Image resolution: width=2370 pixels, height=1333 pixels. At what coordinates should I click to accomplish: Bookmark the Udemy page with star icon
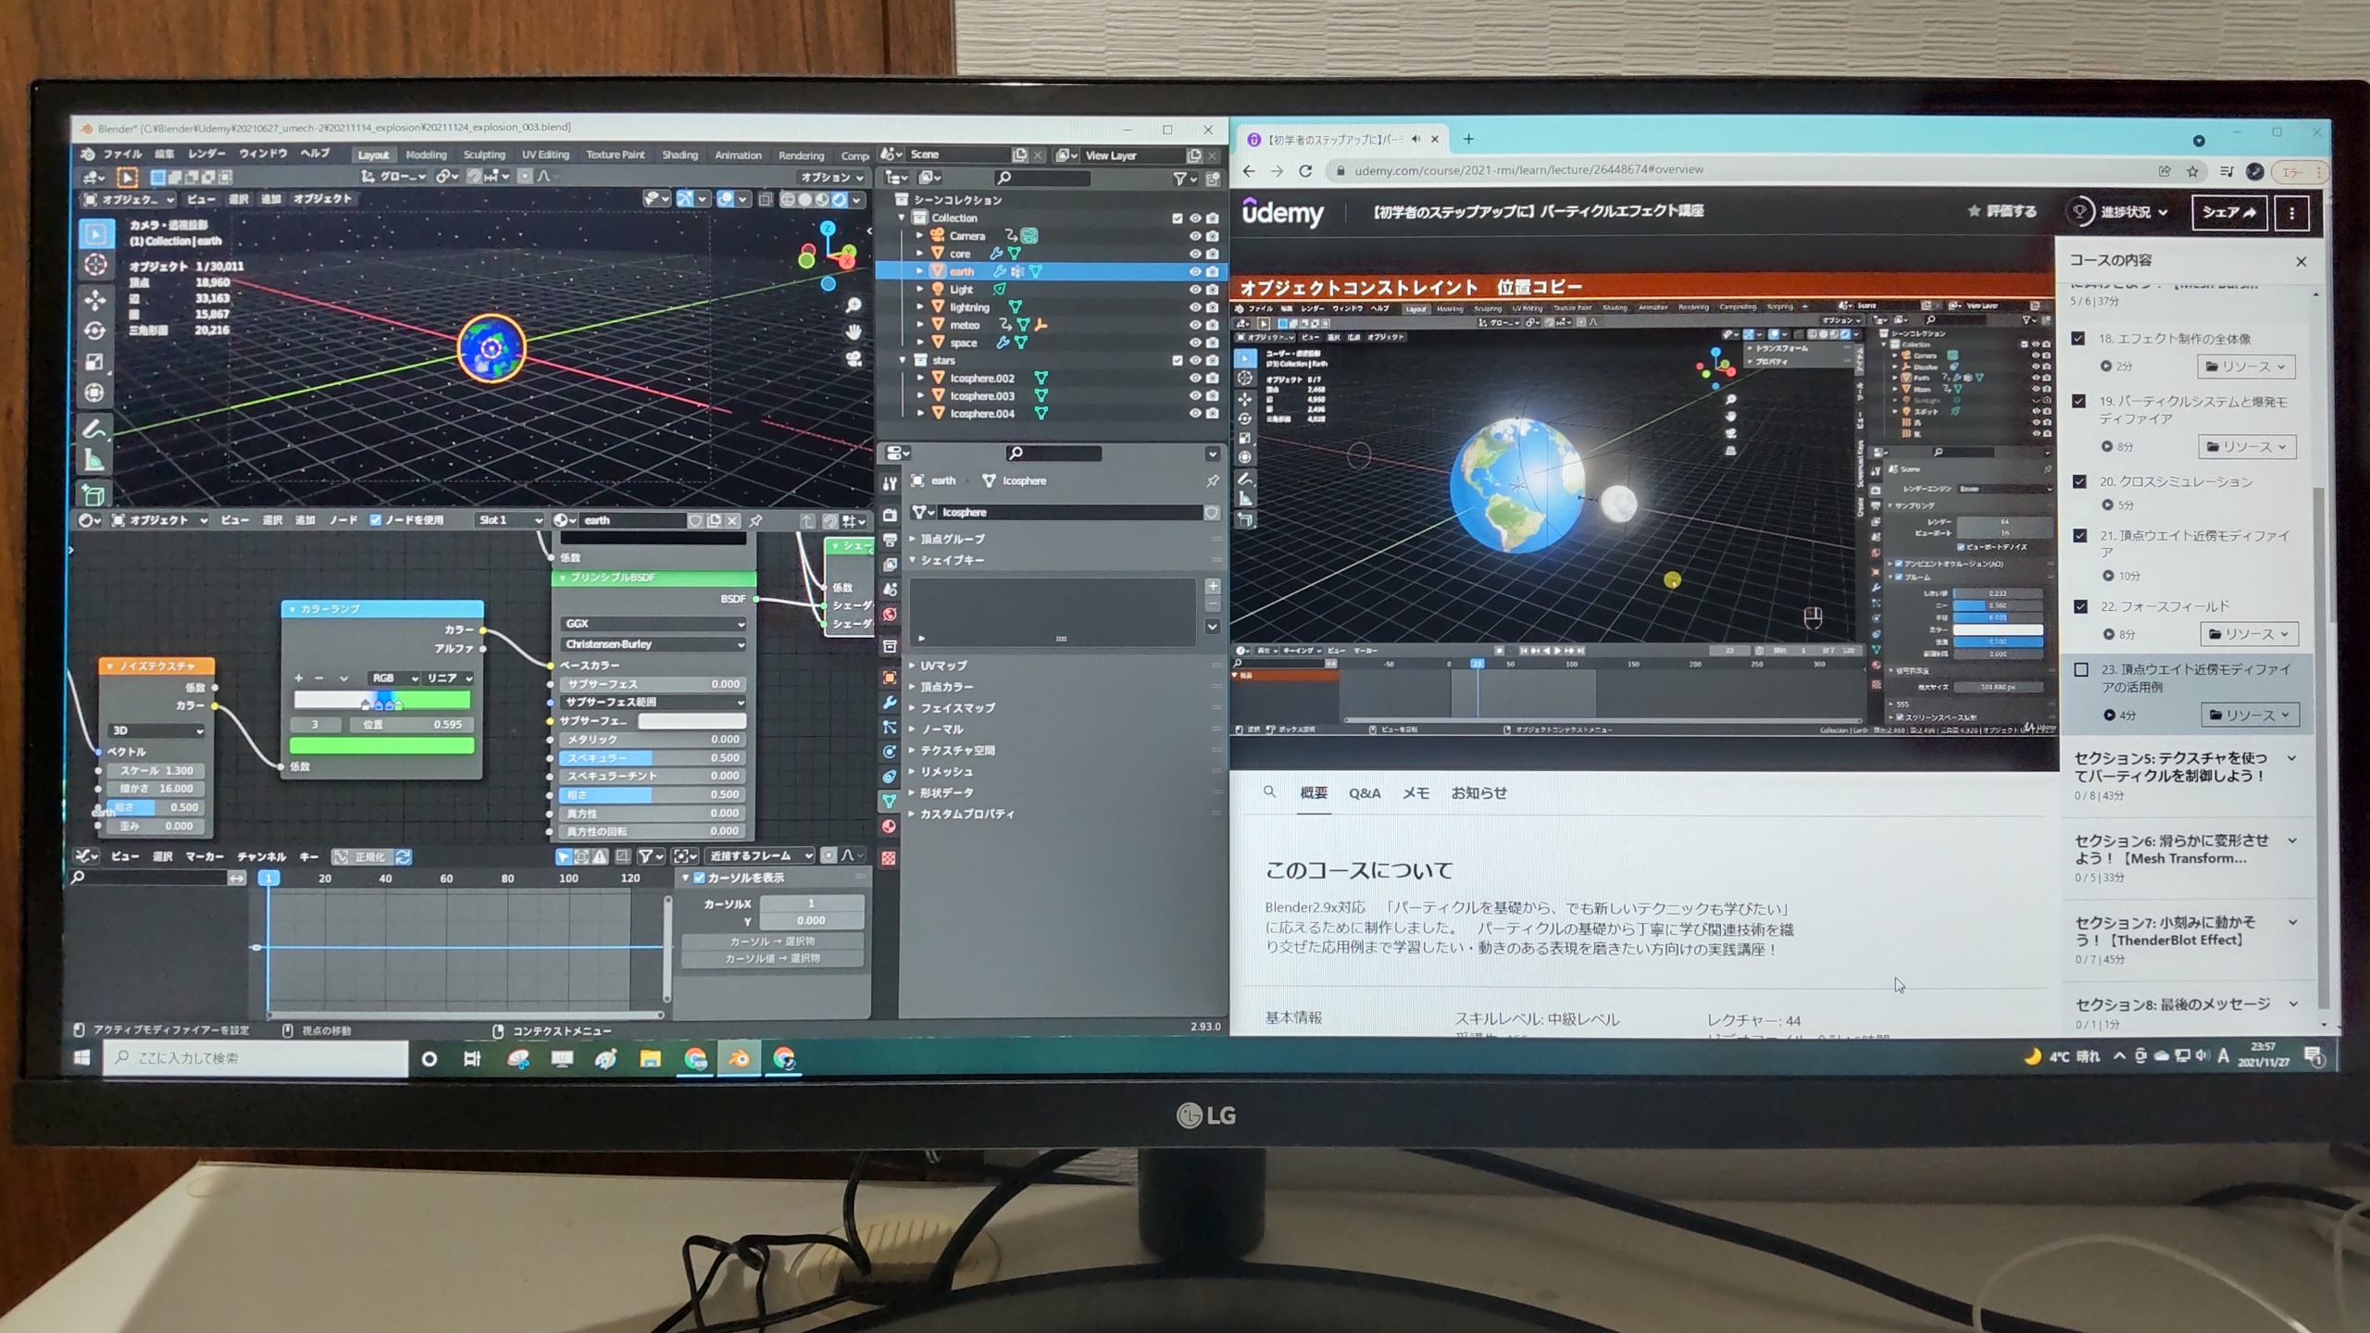pyautogui.click(x=2192, y=171)
